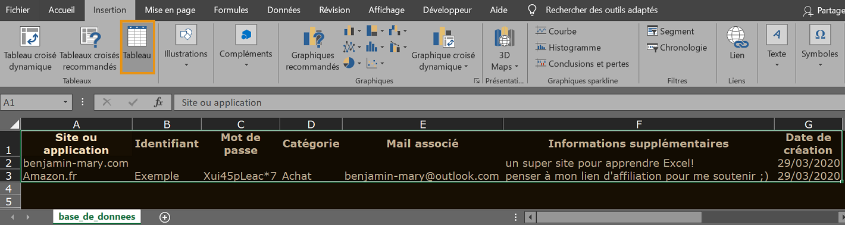
Task: Click the highlighted Tableau button
Action: coord(137,47)
